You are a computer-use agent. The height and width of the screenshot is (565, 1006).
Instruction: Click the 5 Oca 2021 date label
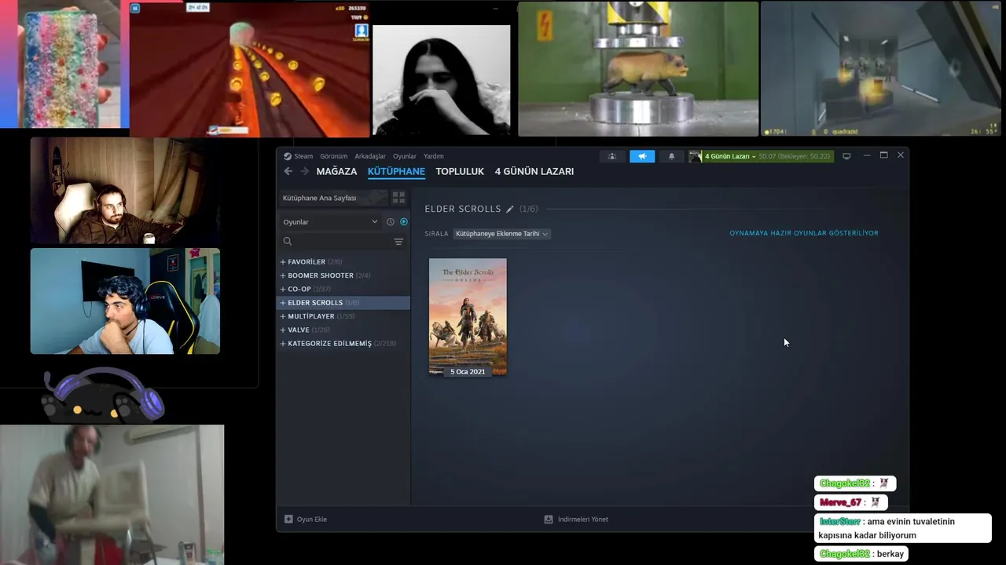pyautogui.click(x=468, y=372)
